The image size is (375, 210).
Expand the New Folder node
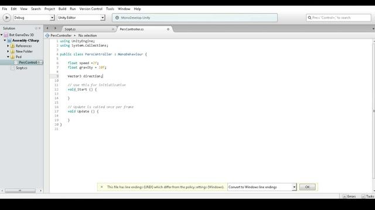pos(8,51)
